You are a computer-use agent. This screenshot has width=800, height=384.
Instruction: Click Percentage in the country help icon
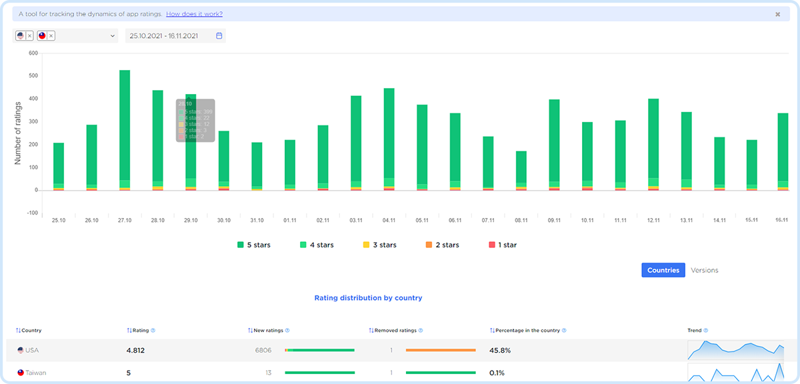click(564, 330)
